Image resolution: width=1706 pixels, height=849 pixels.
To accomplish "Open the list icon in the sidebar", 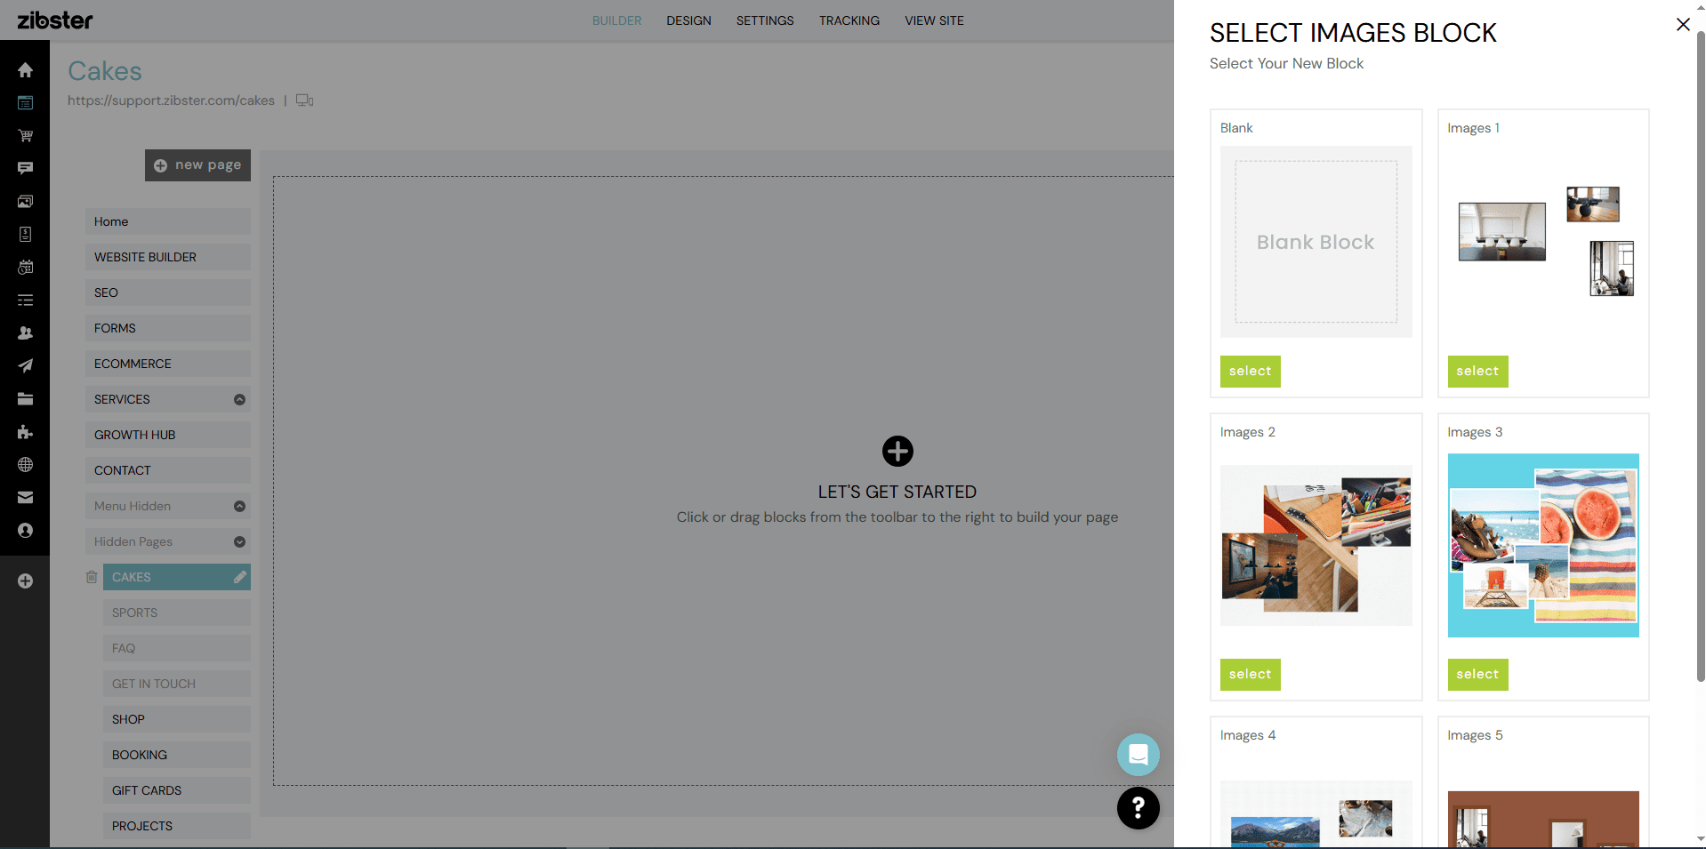I will 25,300.
